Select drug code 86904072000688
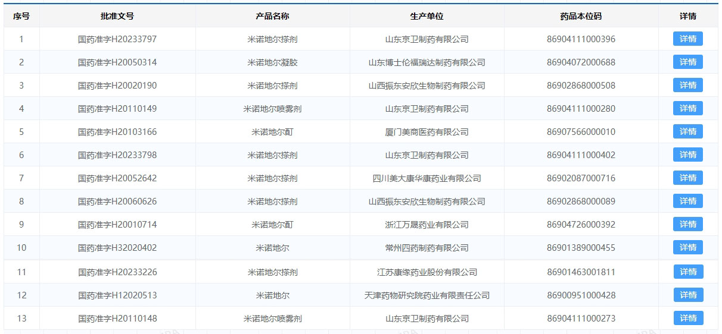 [x=581, y=62]
